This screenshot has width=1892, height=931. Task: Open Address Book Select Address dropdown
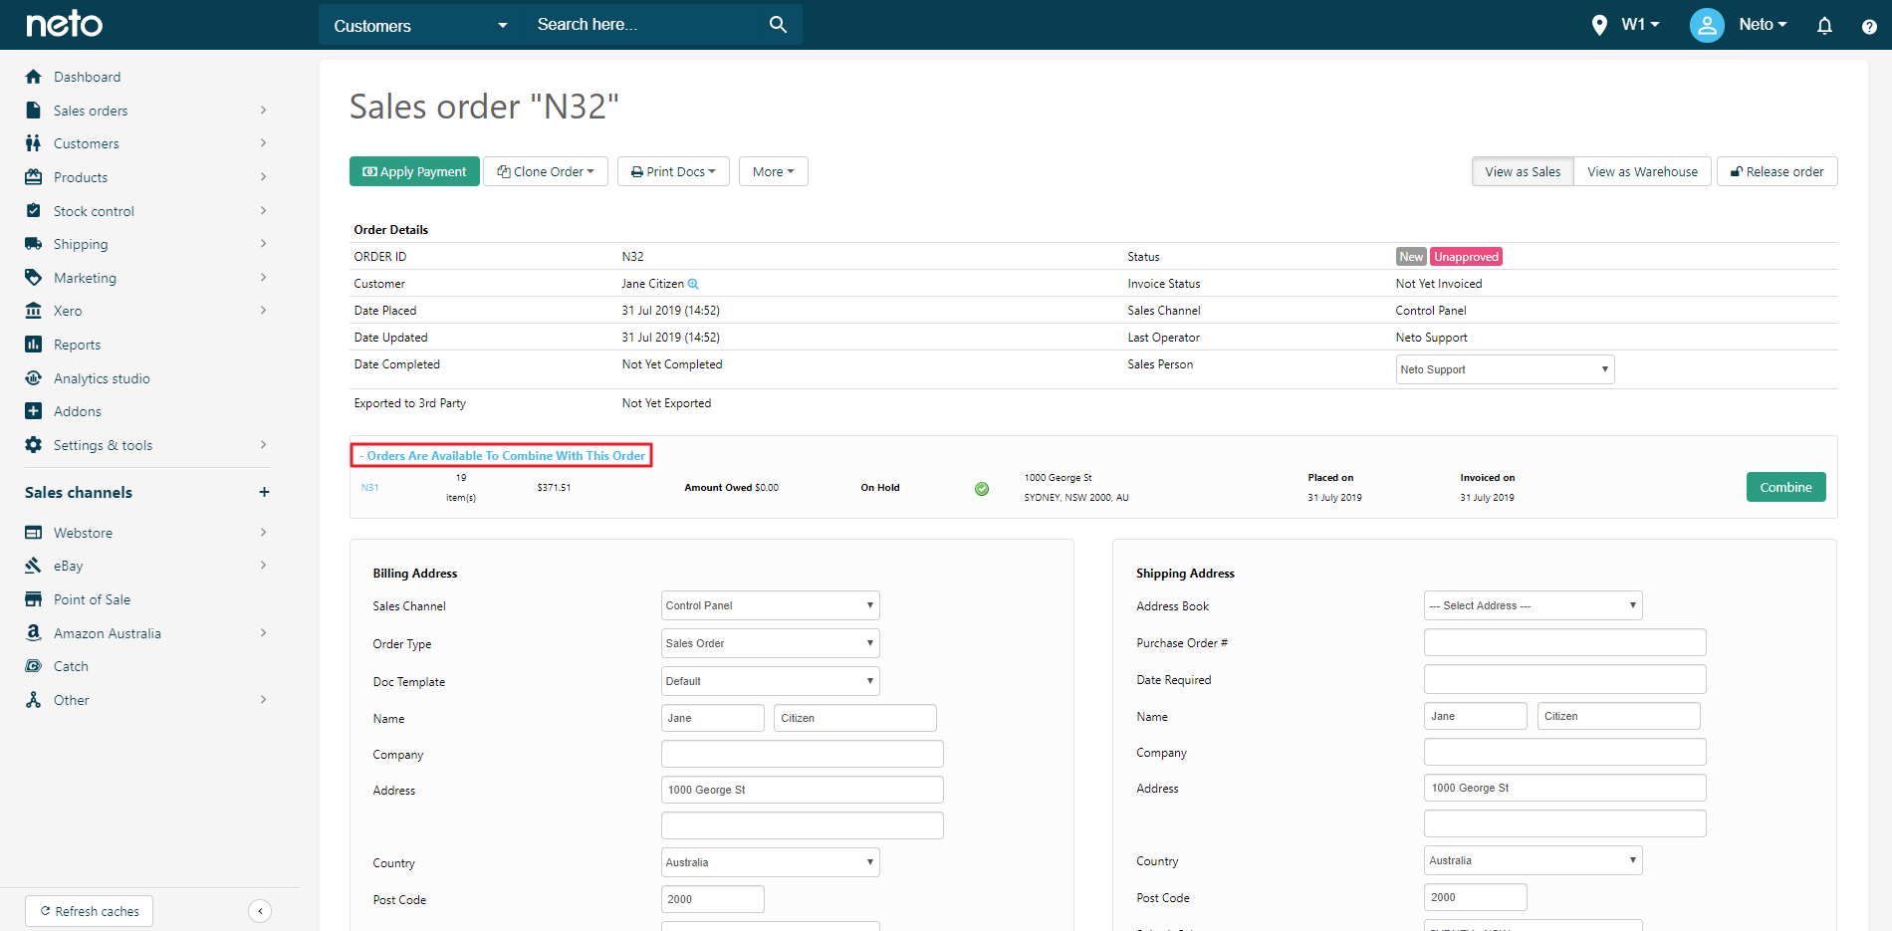tap(1533, 605)
